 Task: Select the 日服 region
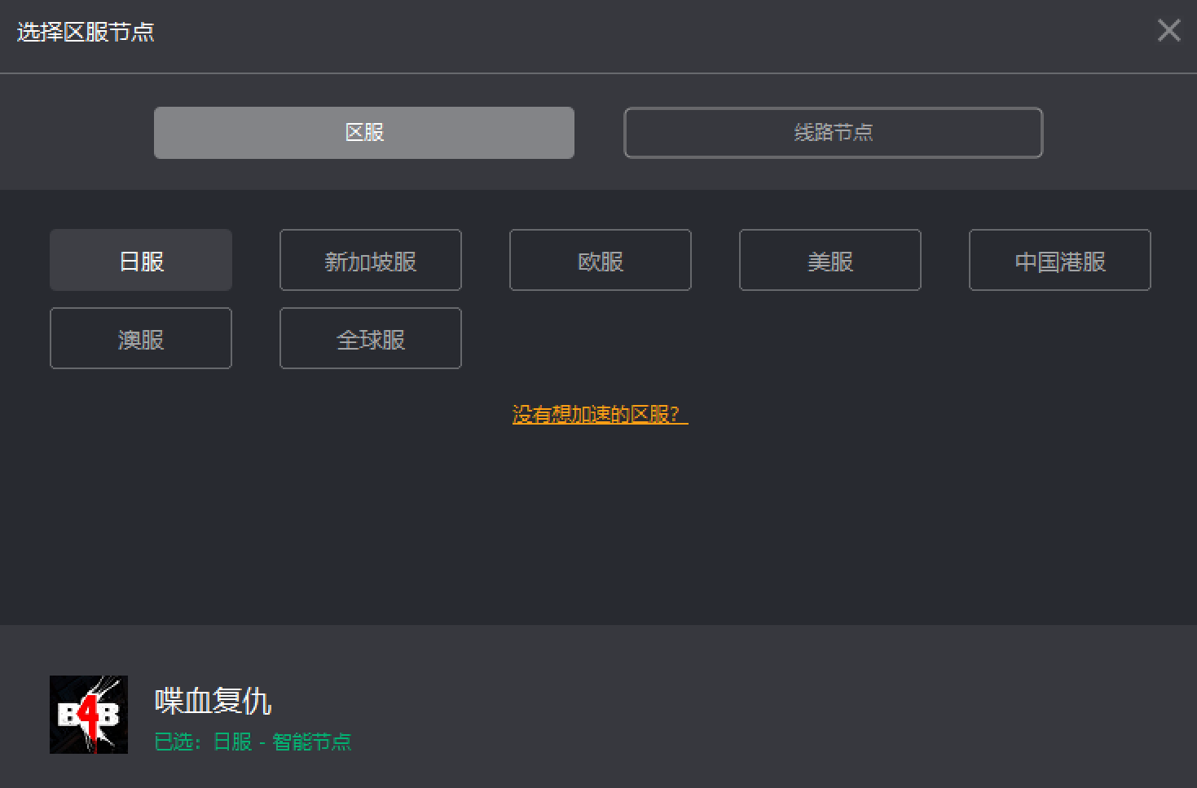(141, 260)
